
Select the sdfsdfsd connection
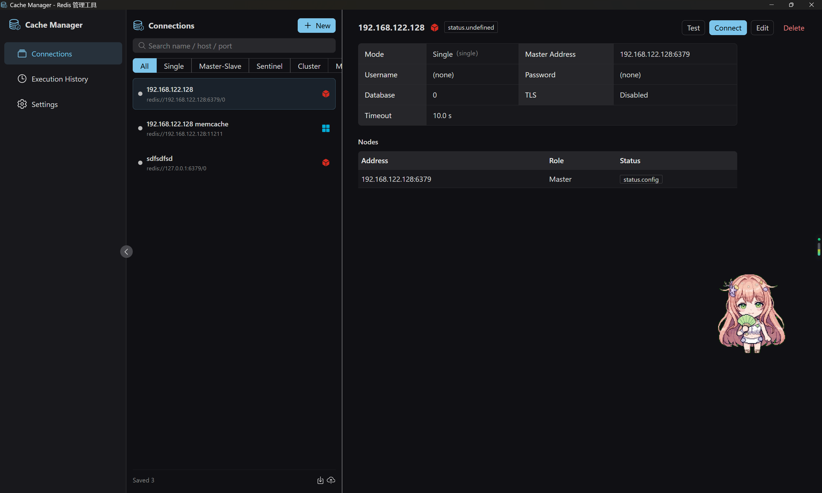[x=234, y=163]
